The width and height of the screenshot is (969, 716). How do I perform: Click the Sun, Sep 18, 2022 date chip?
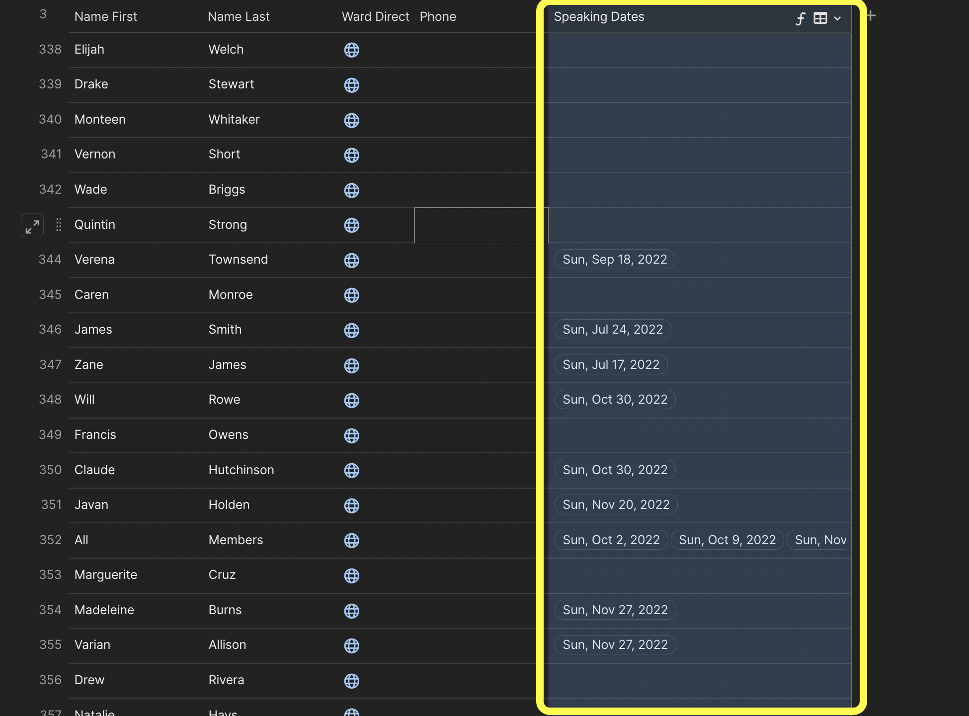pos(614,259)
